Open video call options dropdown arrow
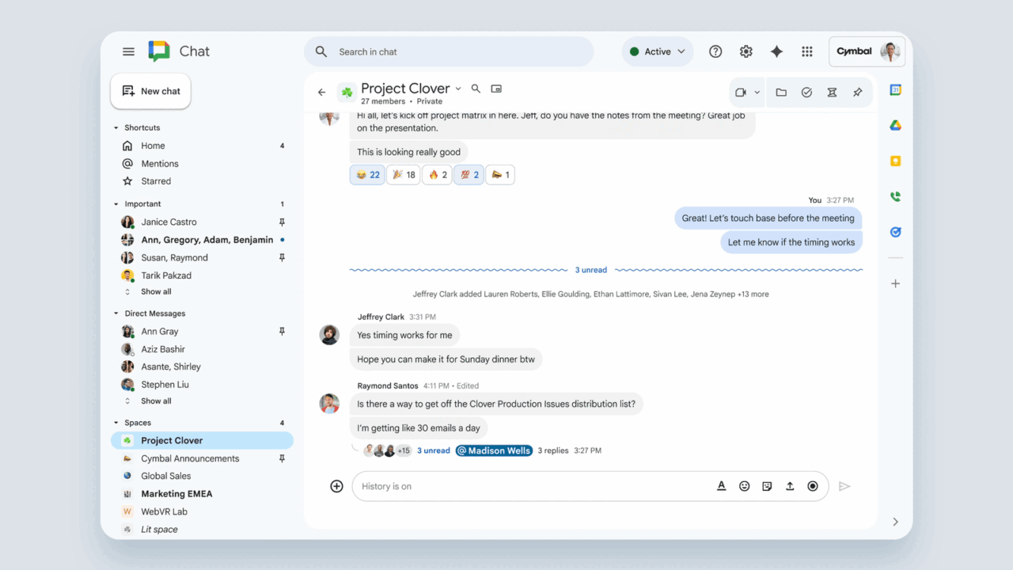The height and width of the screenshot is (570, 1013). pos(757,93)
